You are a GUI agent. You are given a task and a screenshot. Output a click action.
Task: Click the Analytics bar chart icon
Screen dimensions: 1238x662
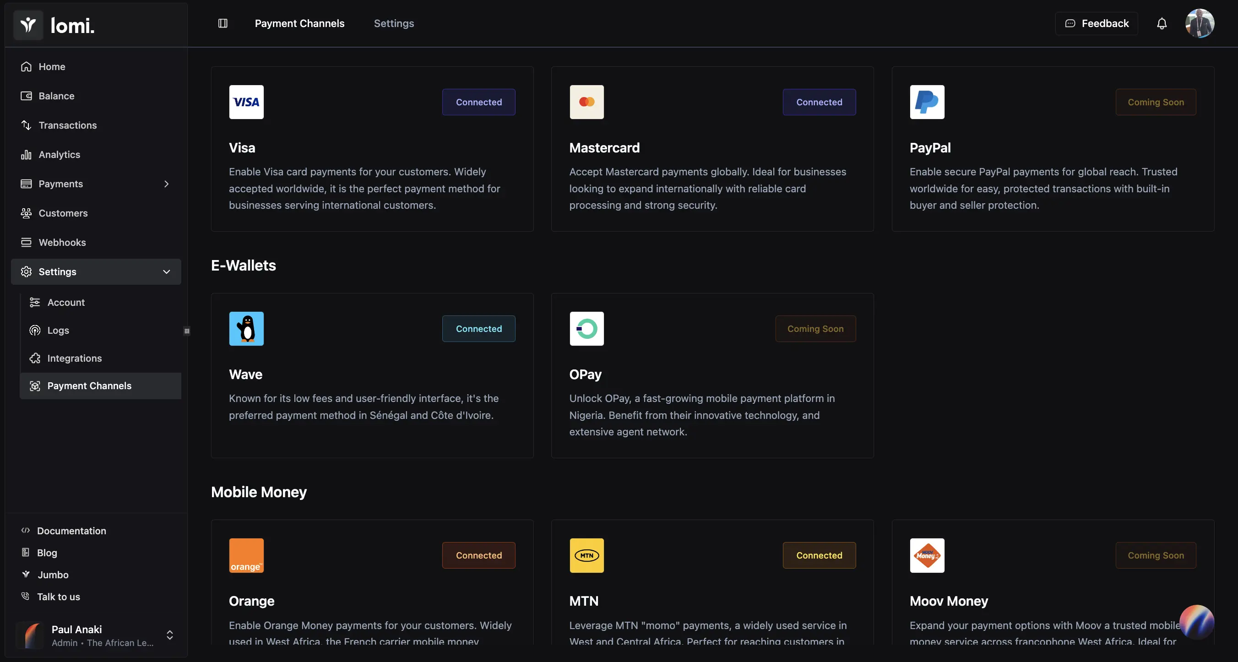click(26, 154)
